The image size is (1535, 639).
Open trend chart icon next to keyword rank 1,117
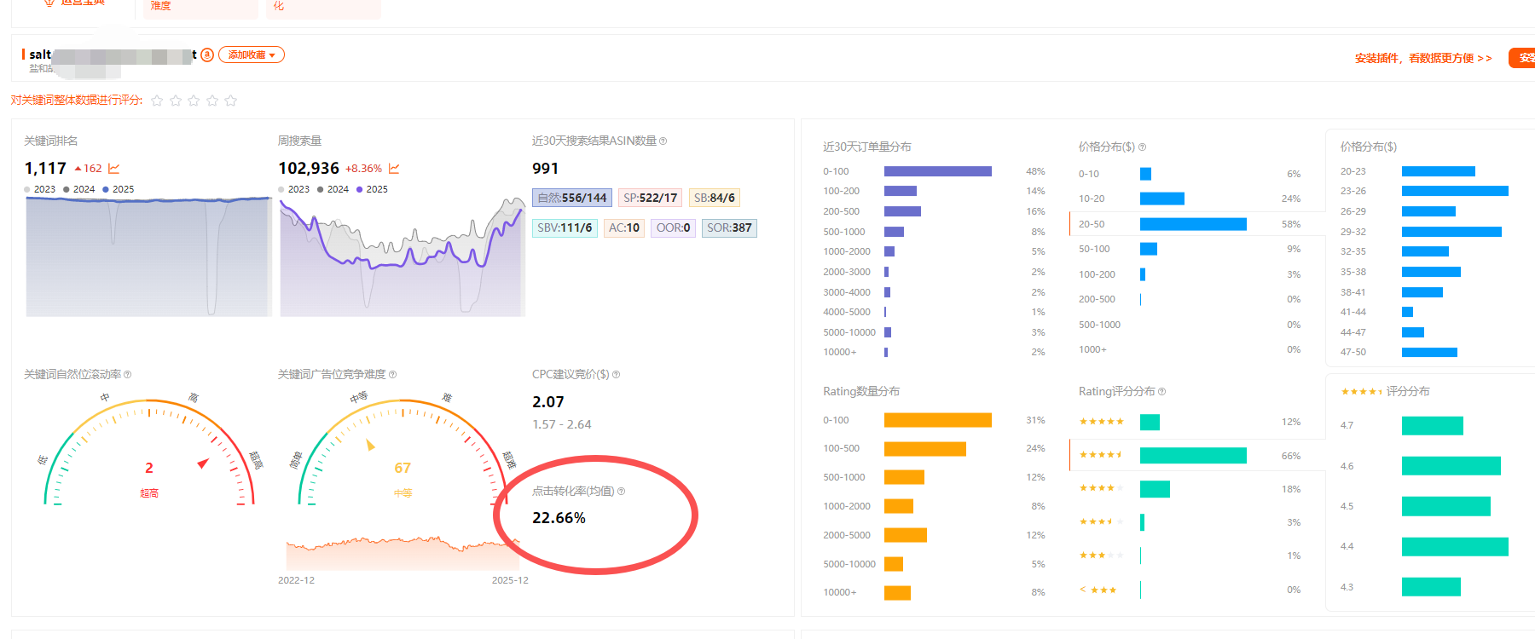(x=114, y=169)
